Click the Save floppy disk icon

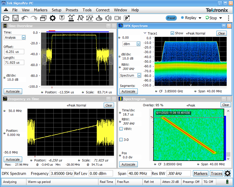[x=15, y=18]
